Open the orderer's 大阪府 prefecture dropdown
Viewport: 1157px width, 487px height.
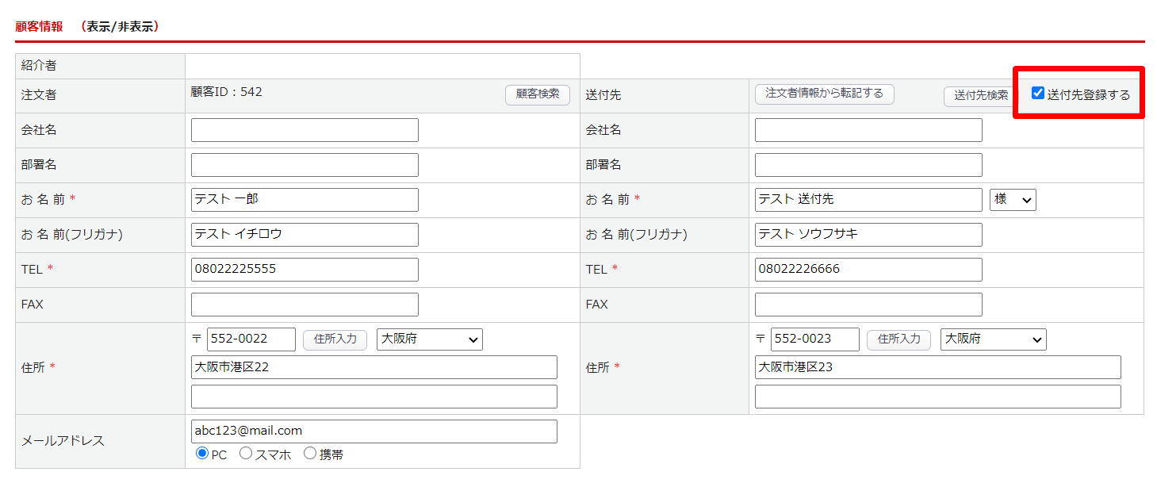tap(429, 339)
